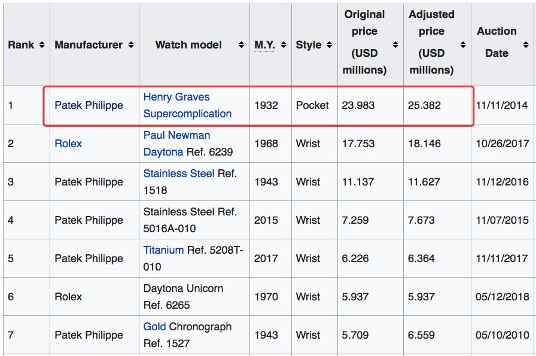Image resolution: width=536 pixels, height=356 pixels.
Task: Follow the Rolex manufacturer link
Action: pos(68,144)
